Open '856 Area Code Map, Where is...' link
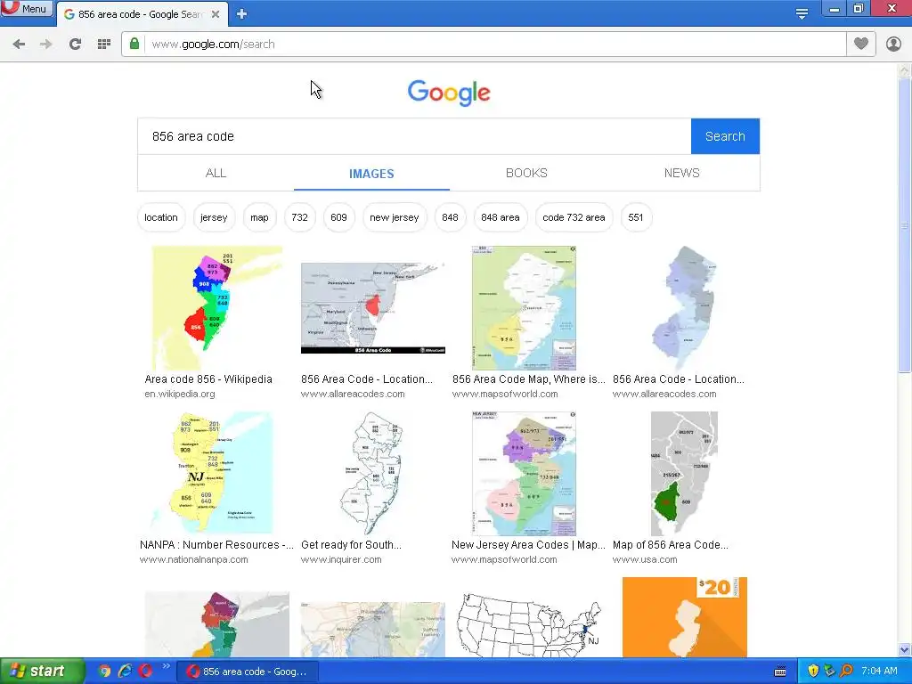The width and height of the screenshot is (912, 684). [529, 379]
